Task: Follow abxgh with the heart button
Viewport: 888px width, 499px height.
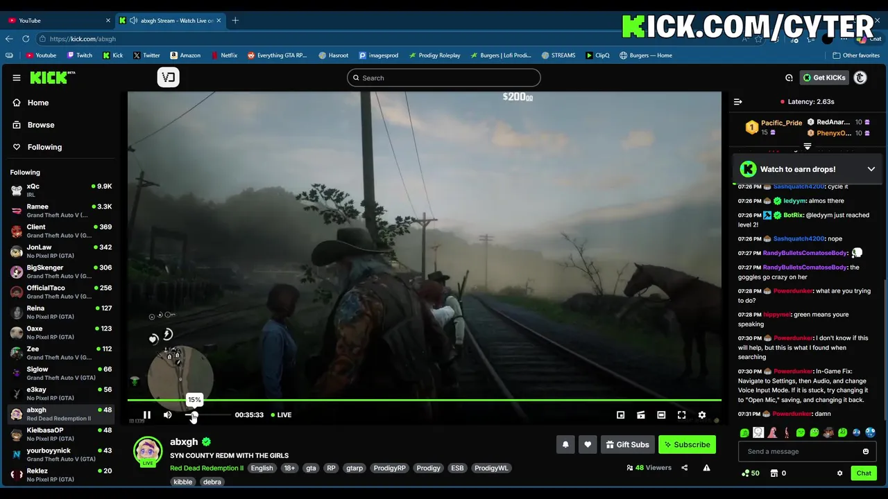Action: click(x=588, y=444)
